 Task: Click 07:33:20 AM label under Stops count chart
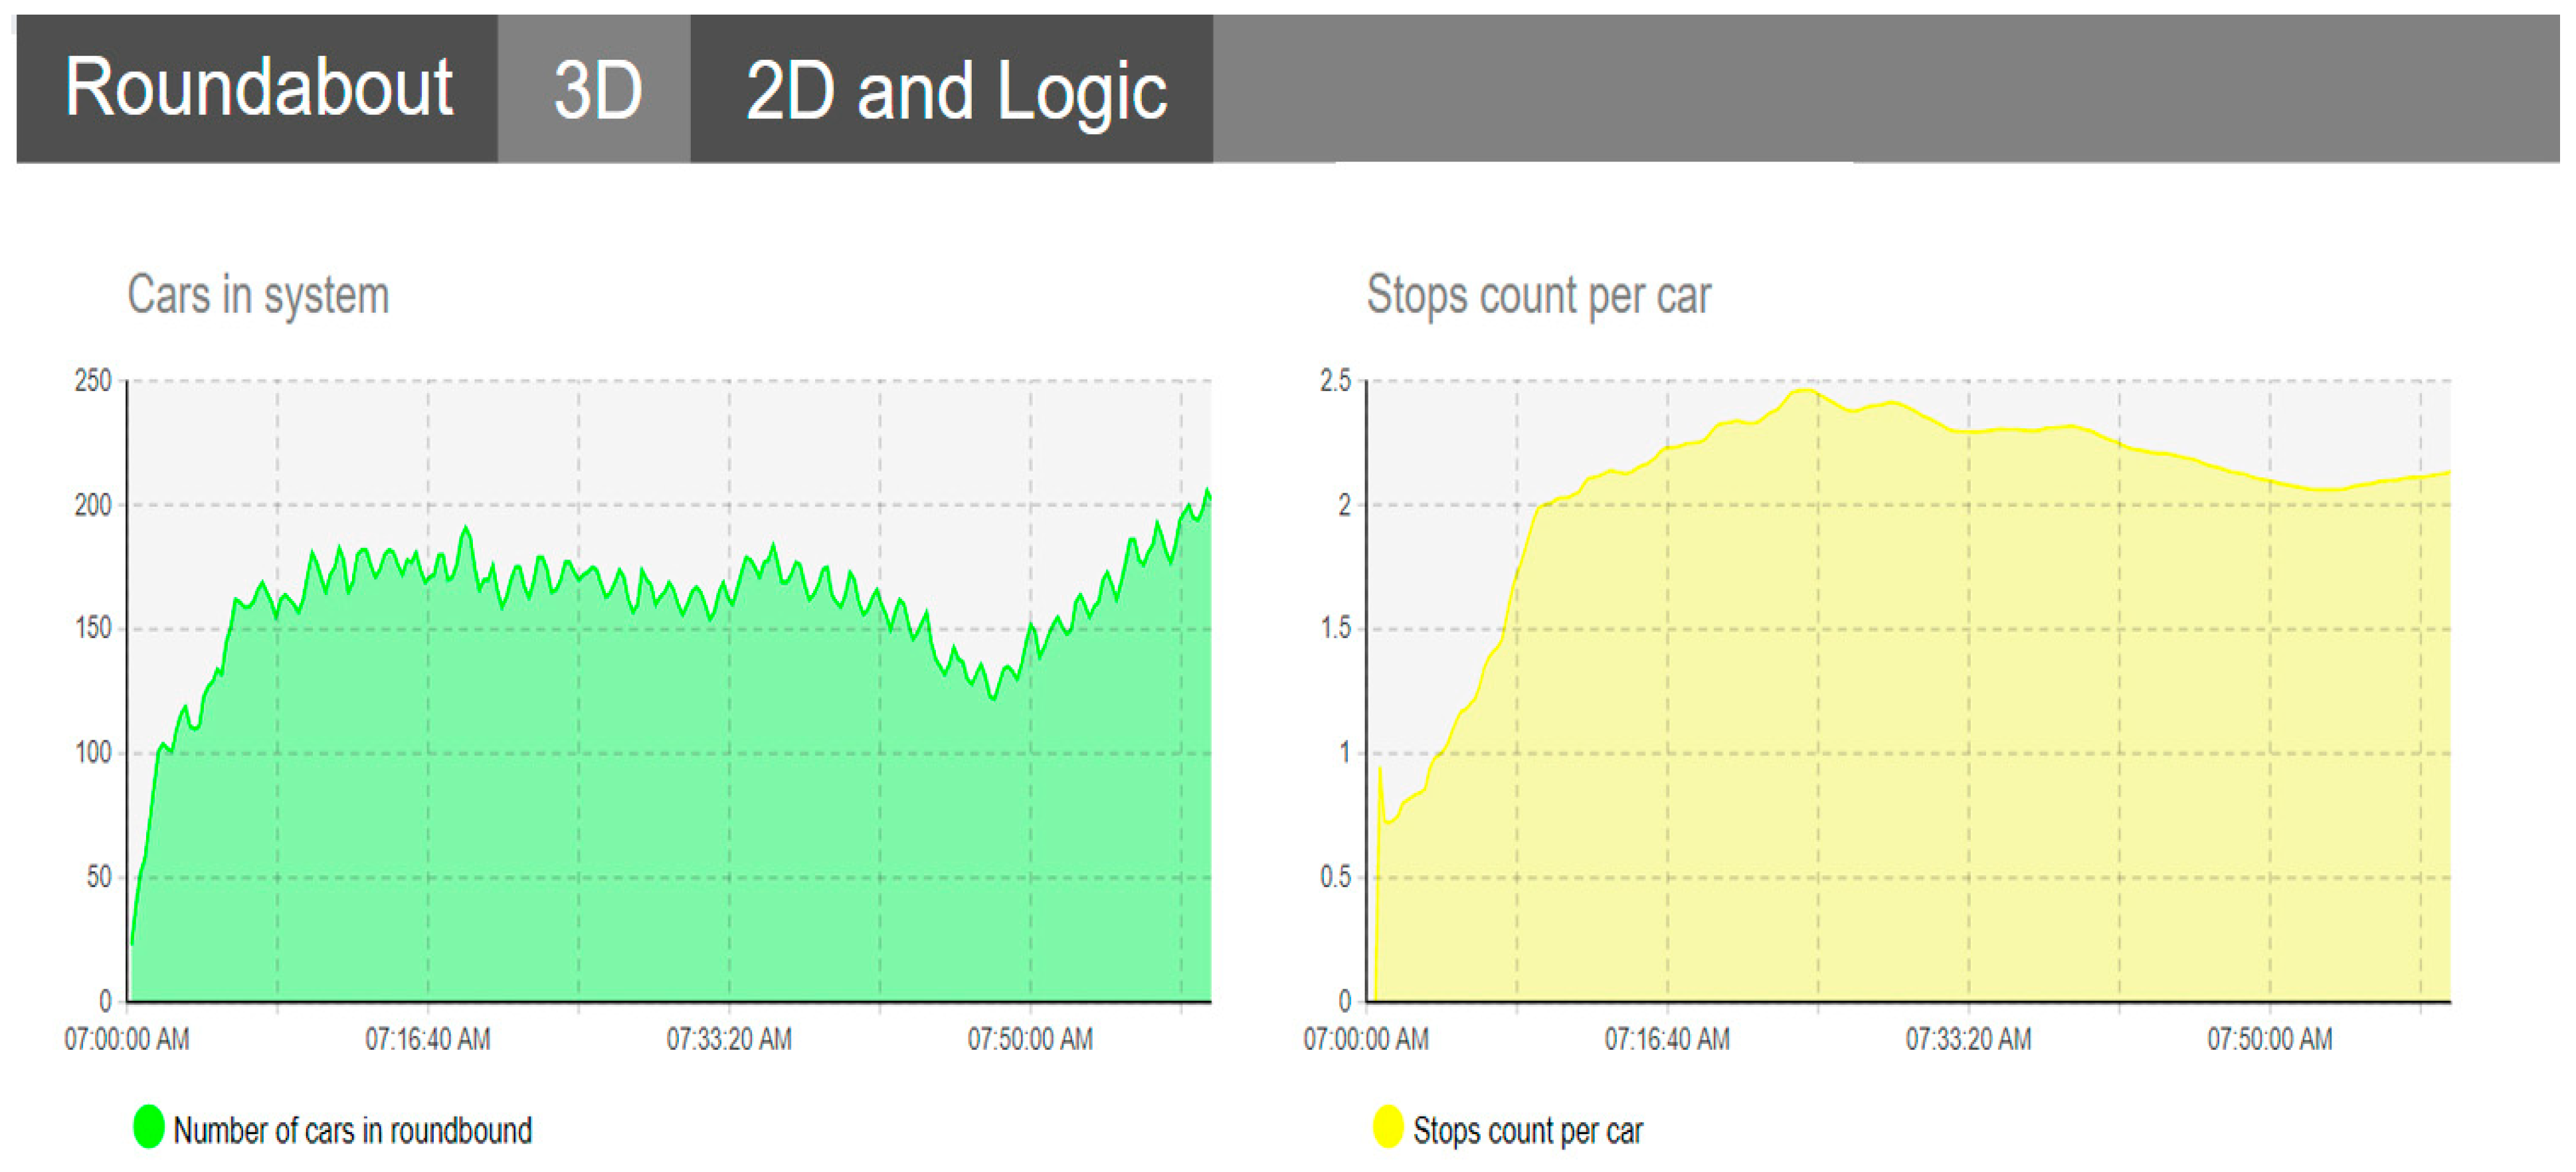pos(1968,1039)
